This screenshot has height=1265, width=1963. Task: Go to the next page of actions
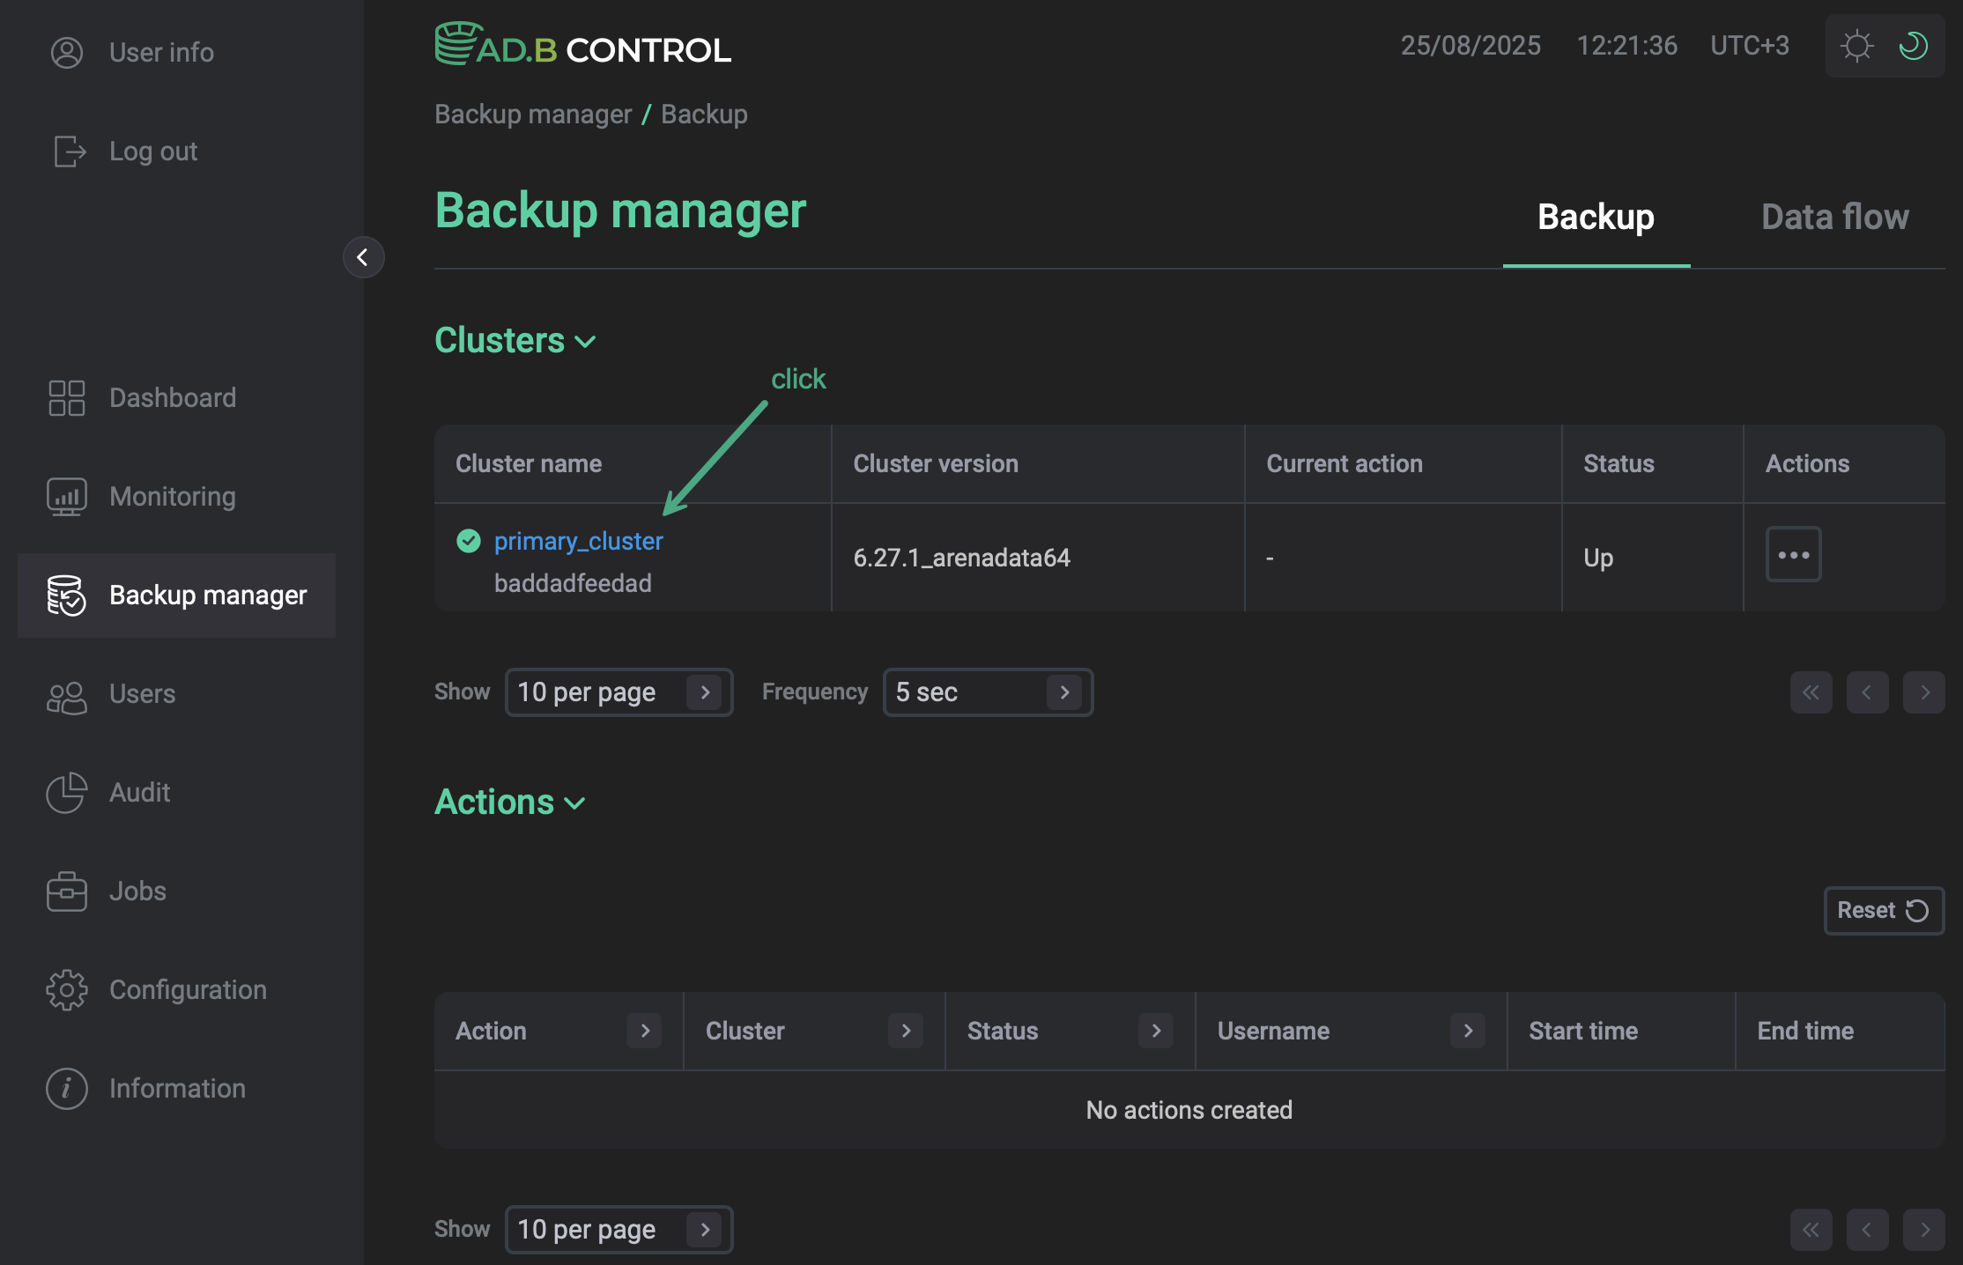tap(1925, 1230)
